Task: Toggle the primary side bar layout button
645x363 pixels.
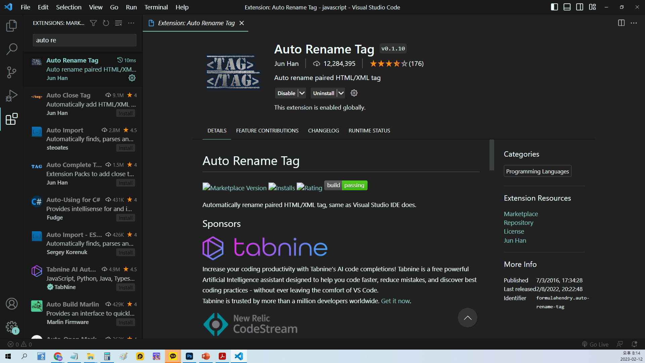Action: pos(554,7)
